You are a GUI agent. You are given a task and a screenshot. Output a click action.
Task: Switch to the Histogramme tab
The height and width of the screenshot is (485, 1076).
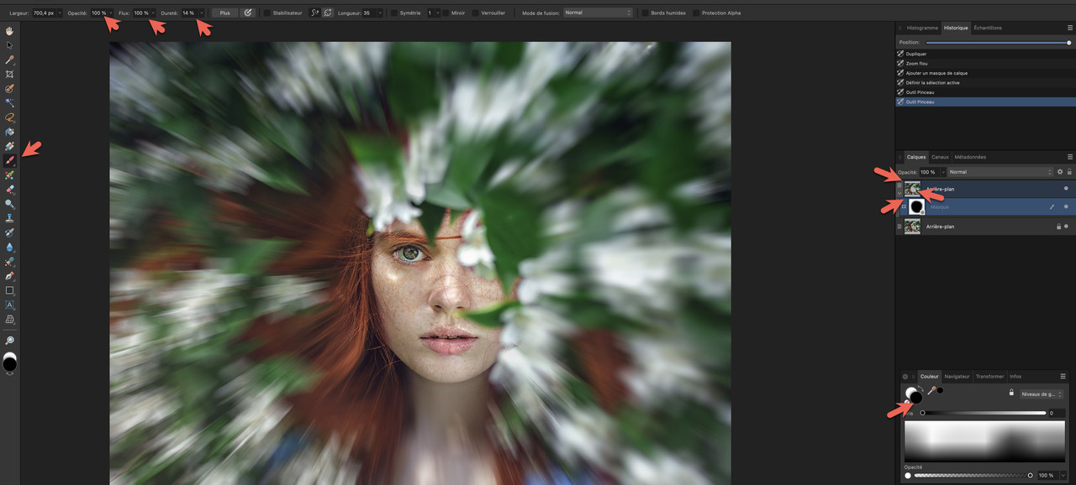922,28
